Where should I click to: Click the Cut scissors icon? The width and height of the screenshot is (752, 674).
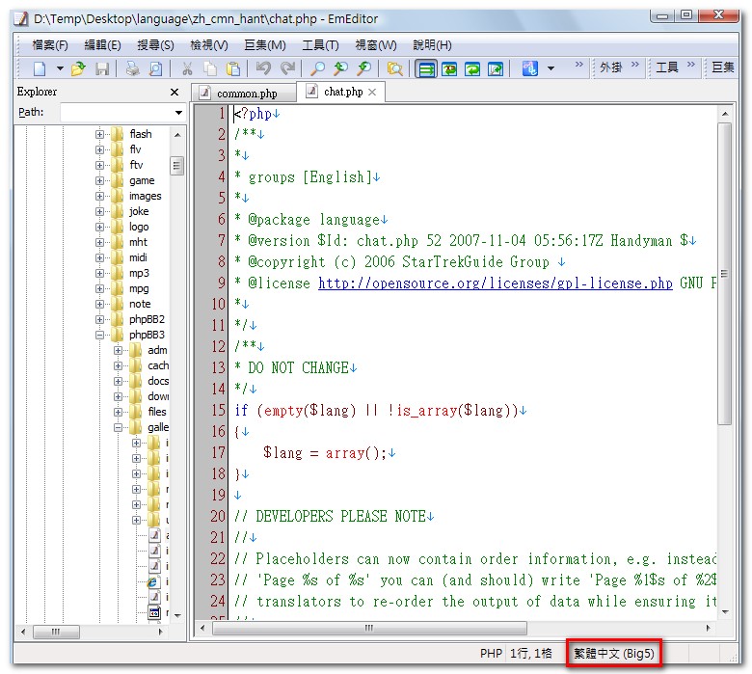click(x=187, y=68)
